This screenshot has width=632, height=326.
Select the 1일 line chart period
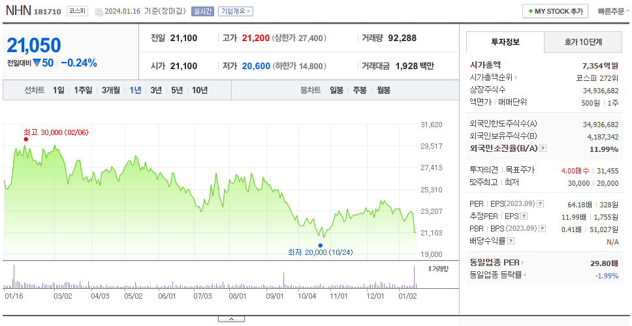59,90
